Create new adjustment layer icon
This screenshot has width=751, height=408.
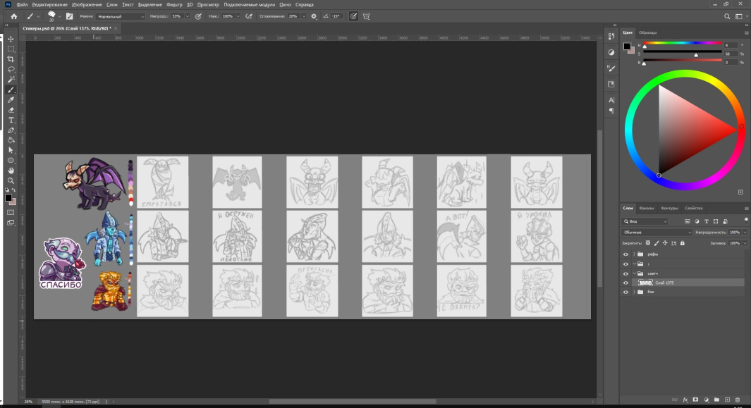[706, 400]
